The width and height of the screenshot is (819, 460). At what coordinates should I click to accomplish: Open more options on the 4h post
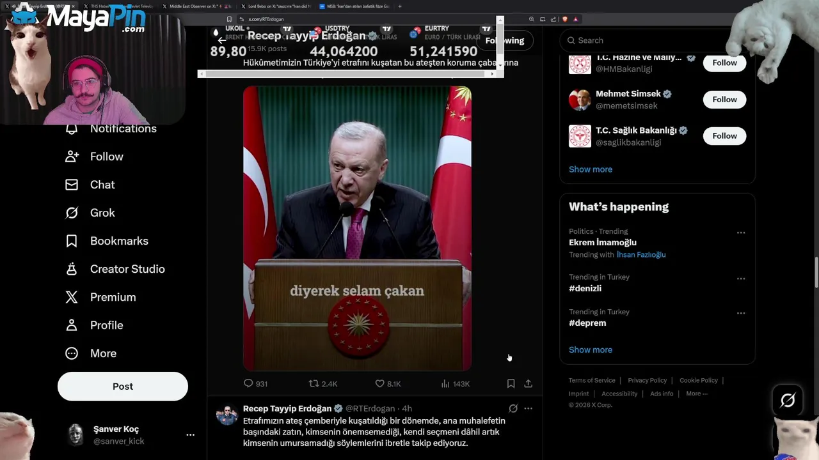click(x=528, y=408)
